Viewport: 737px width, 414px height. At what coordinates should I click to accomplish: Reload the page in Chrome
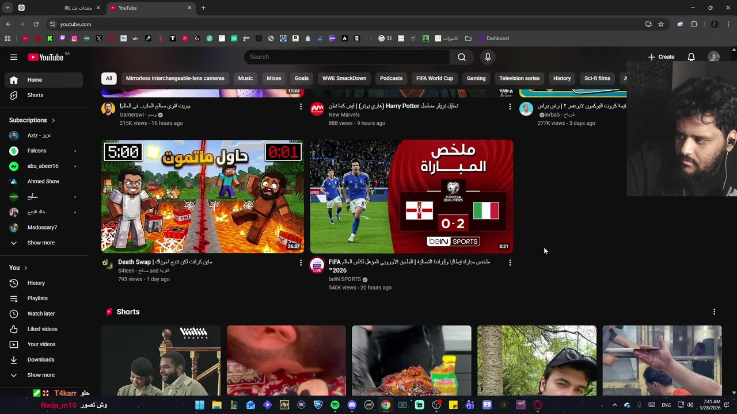(36, 24)
